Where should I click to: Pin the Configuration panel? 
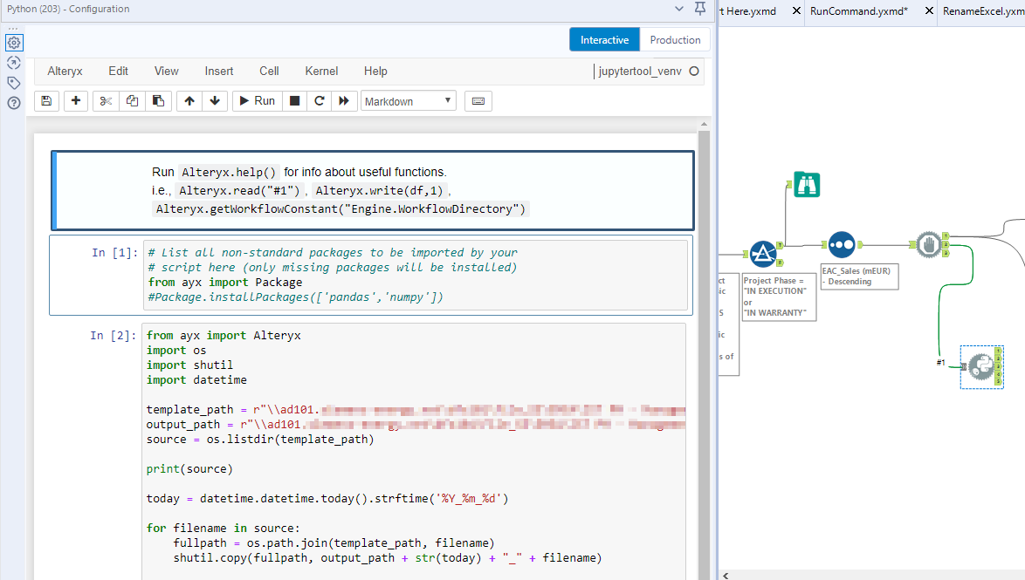[700, 9]
